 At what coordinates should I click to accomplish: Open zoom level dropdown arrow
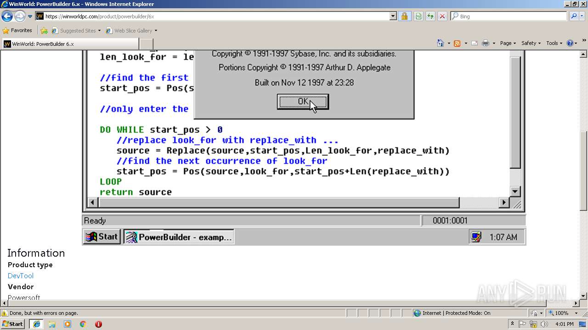coord(577,313)
